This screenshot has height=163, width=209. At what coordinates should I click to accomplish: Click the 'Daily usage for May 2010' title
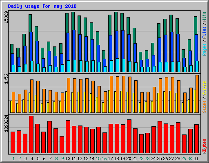point(42,6)
